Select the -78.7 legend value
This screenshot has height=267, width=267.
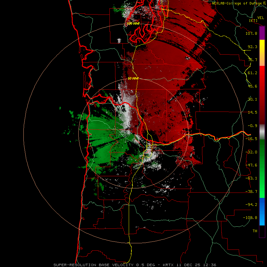pos(251,192)
